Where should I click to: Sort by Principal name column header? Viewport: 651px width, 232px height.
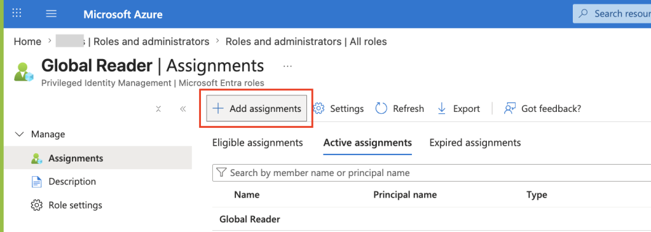tap(405, 194)
